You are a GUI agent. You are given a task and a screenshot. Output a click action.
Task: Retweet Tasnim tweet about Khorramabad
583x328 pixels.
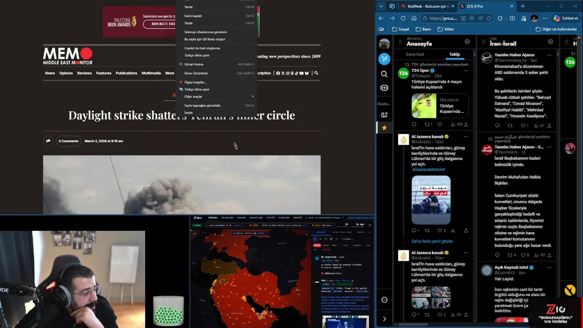(x=510, y=126)
